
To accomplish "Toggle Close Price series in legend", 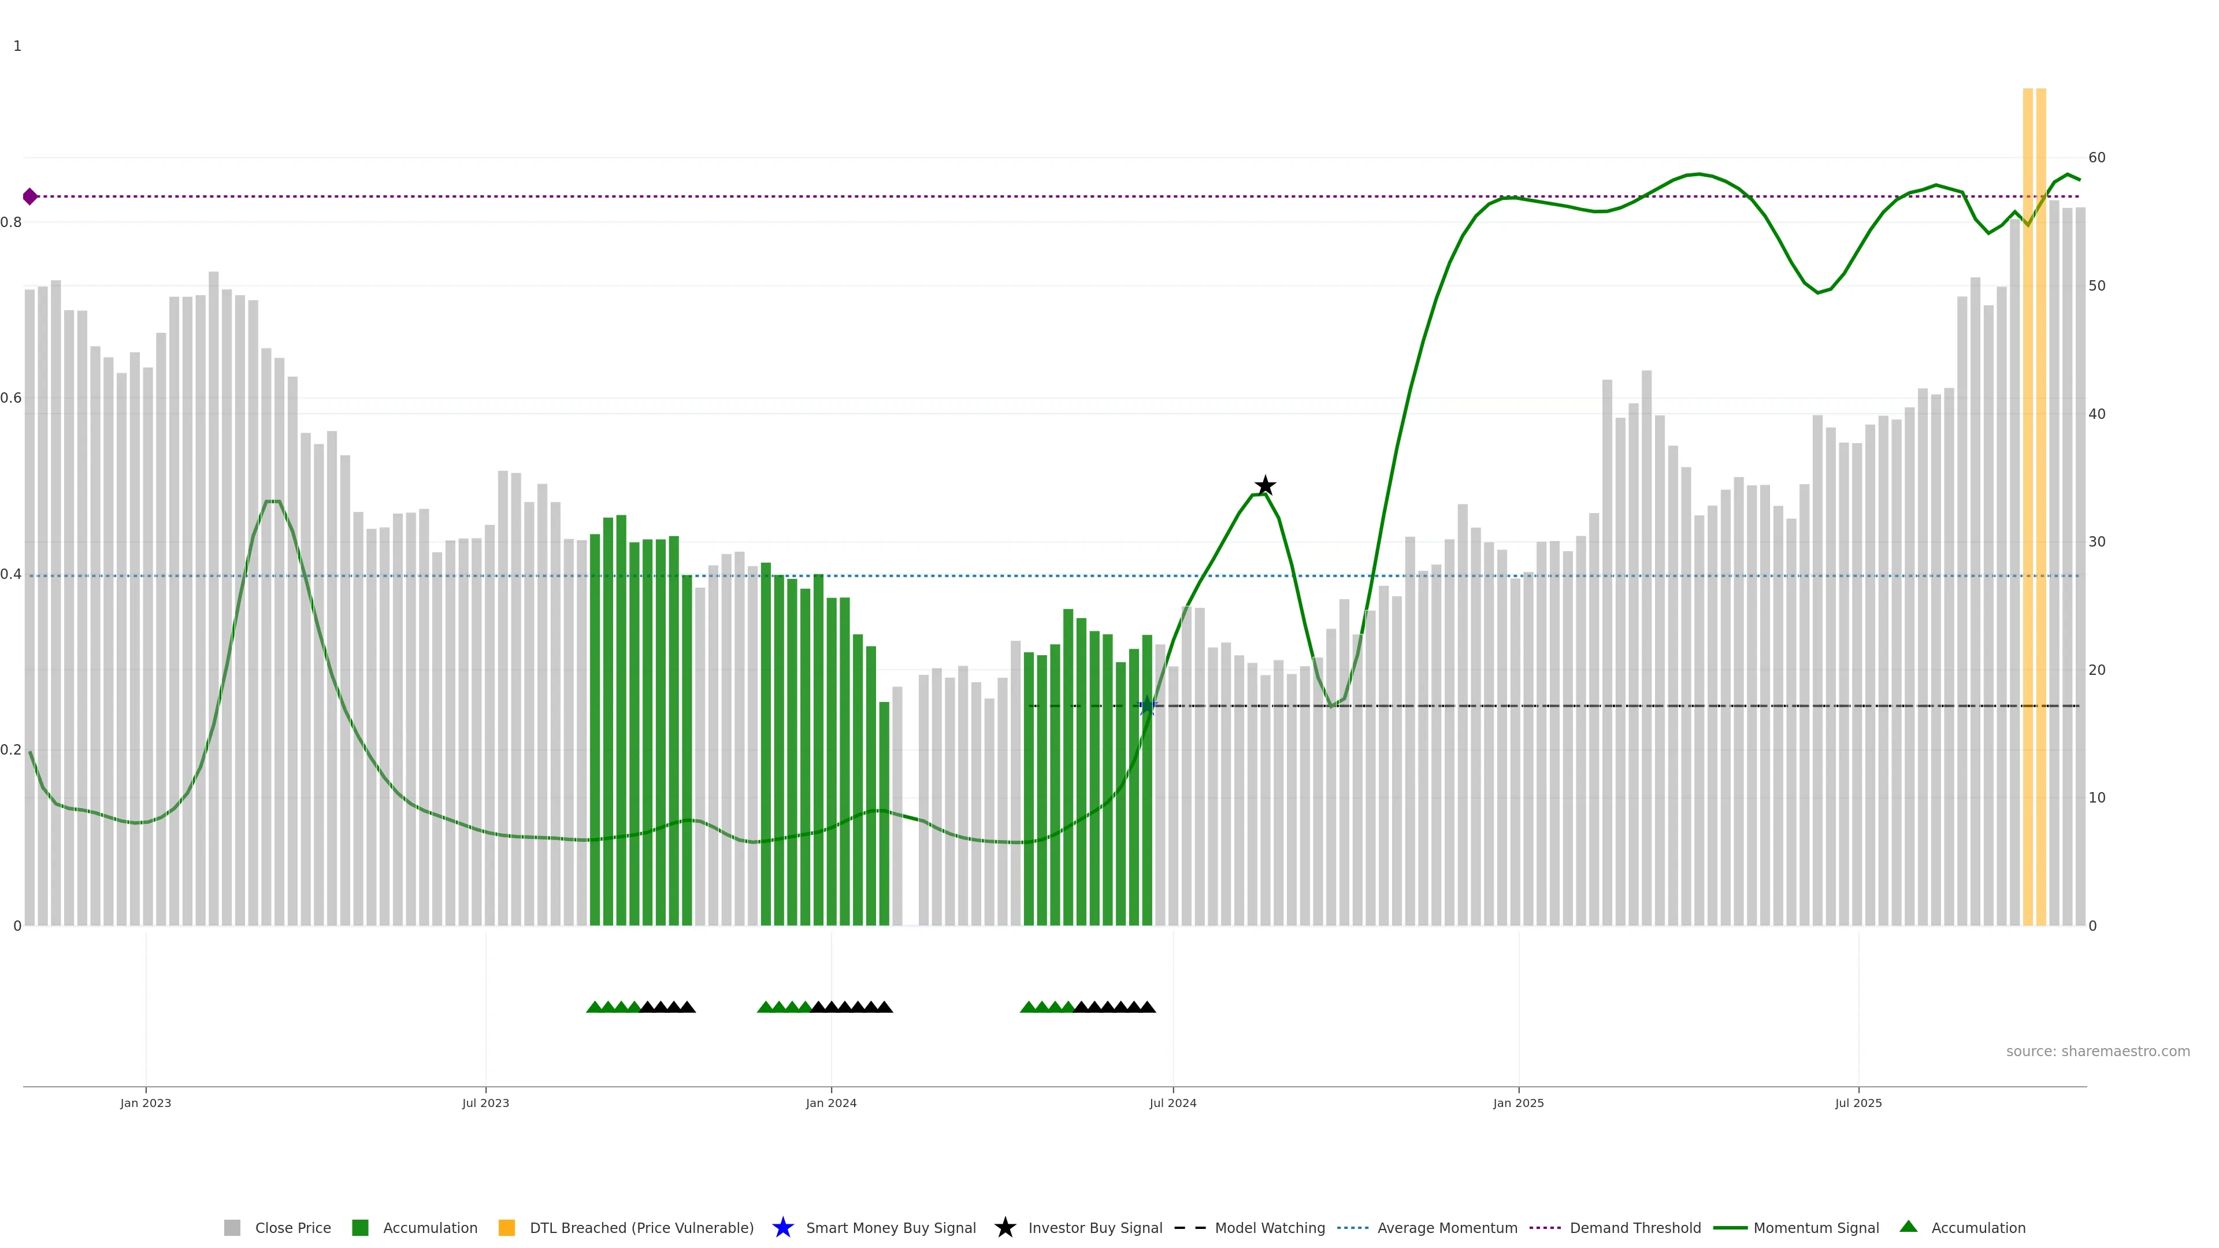I will point(292,1227).
